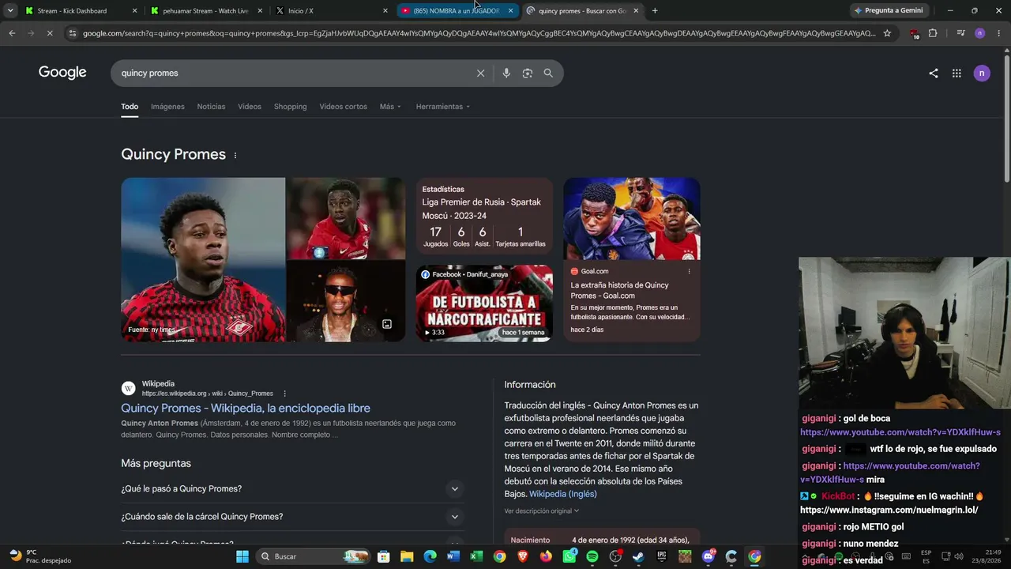Switch to the Imágenes results tab
Image resolution: width=1011 pixels, height=569 pixels.
click(167, 107)
